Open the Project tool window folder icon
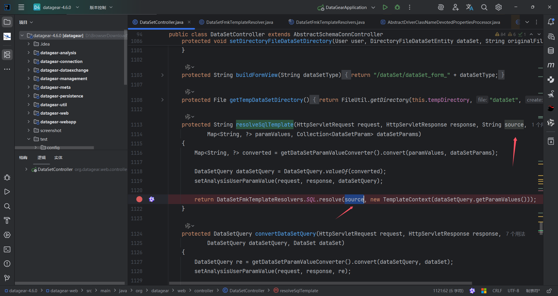The width and height of the screenshot is (558, 296). 7,22
